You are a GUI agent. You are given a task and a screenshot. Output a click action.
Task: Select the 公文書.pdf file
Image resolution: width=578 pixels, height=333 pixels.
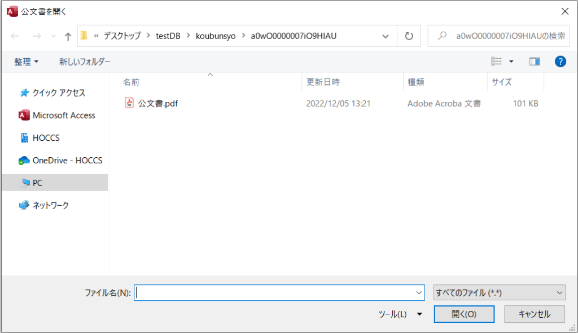coord(158,103)
